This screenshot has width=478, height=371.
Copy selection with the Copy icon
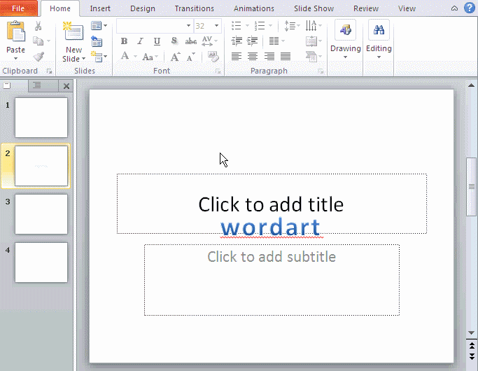pos(38,41)
